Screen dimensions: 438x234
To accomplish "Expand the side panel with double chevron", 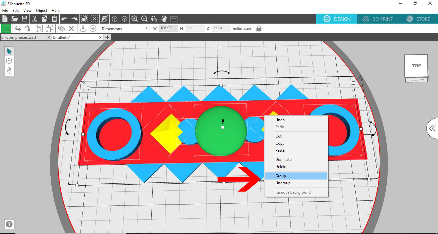I will click(x=432, y=129).
